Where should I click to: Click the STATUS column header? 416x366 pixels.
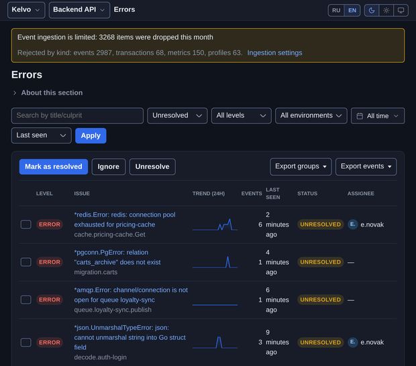click(x=307, y=194)
